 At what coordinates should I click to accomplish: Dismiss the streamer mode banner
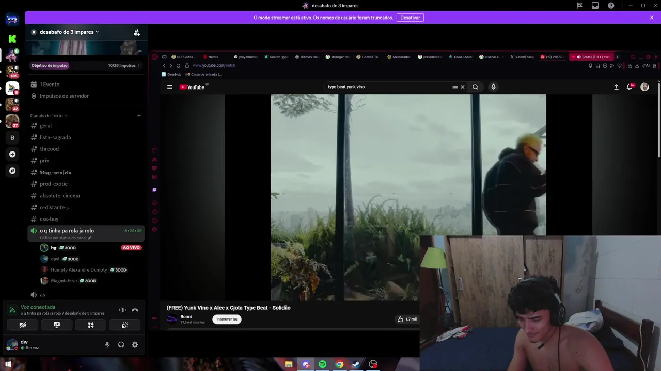click(x=652, y=18)
